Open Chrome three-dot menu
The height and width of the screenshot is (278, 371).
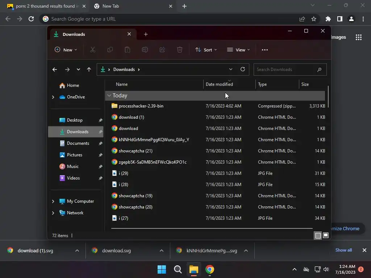point(363,19)
